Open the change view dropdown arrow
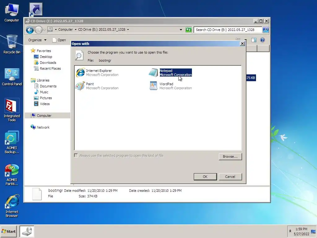Image resolution: width=317 pixels, height=238 pixels. [x=245, y=40]
